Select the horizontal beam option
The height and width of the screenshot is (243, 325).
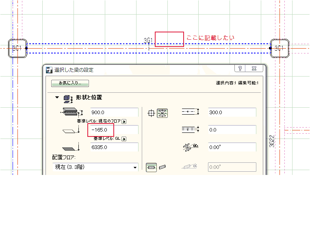(x=151, y=167)
